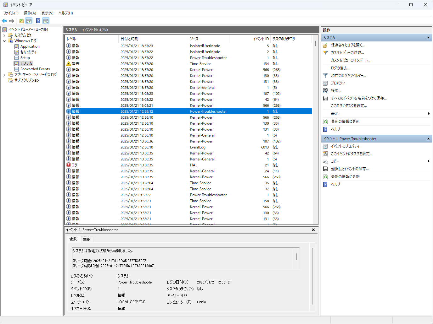Click the back arrow toolbar icon
Image resolution: width=433 pixels, height=324 pixels.
click(x=4, y=21)
